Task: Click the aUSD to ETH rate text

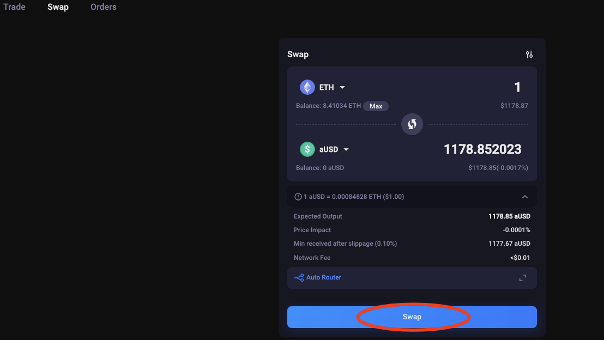Action: [354, 197]
